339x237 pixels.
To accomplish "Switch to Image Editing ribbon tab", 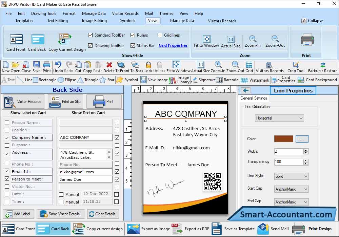I will click(x=94, y=21).
